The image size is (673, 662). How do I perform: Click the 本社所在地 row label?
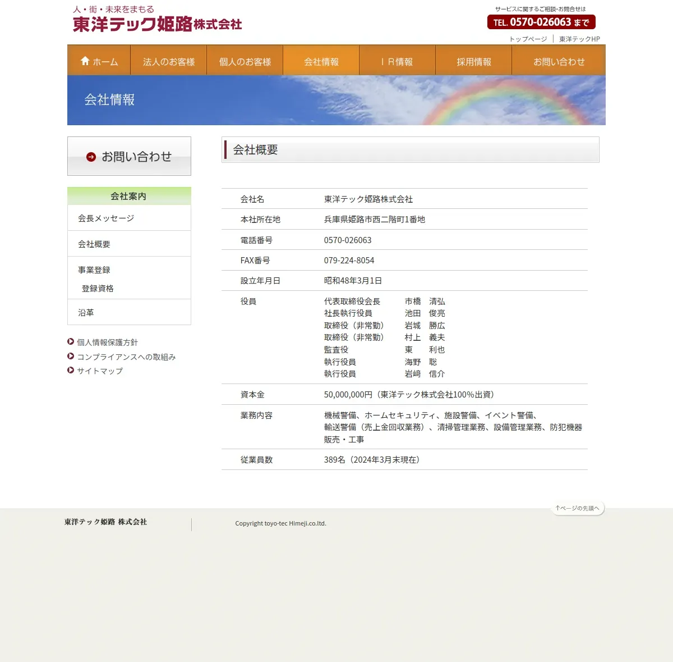(260, 219)
